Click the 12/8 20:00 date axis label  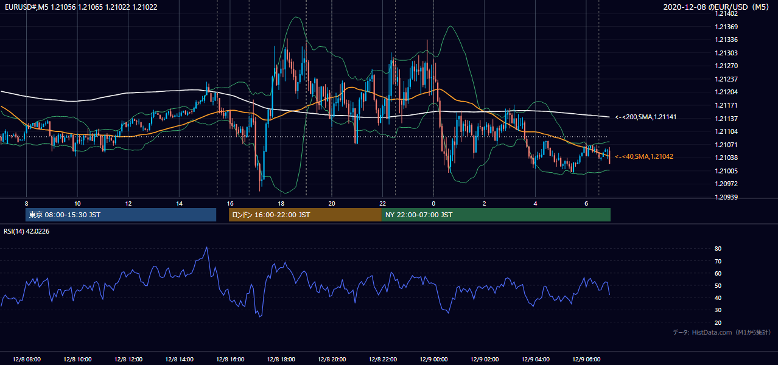click(332, 359)
